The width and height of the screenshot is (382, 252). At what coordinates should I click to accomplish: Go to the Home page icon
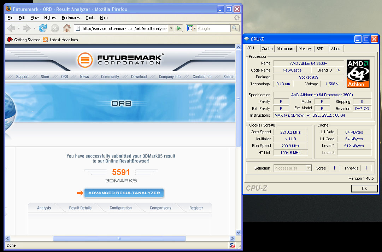point(66,28)
